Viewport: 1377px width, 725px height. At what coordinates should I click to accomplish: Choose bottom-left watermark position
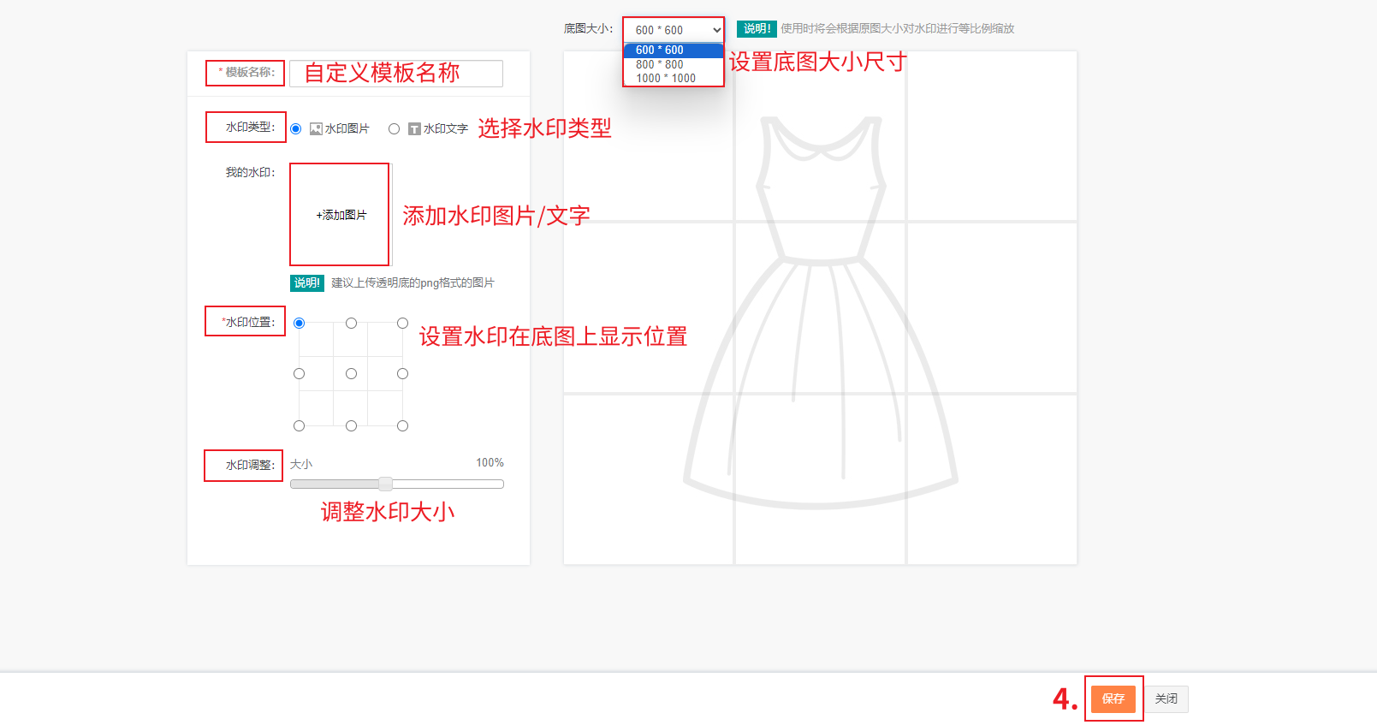click(x=299, y=425)
